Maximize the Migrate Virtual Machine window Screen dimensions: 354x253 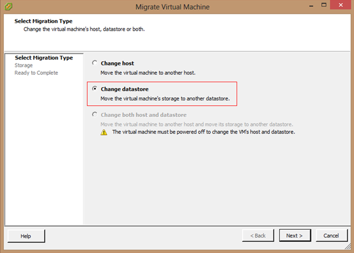324,6
